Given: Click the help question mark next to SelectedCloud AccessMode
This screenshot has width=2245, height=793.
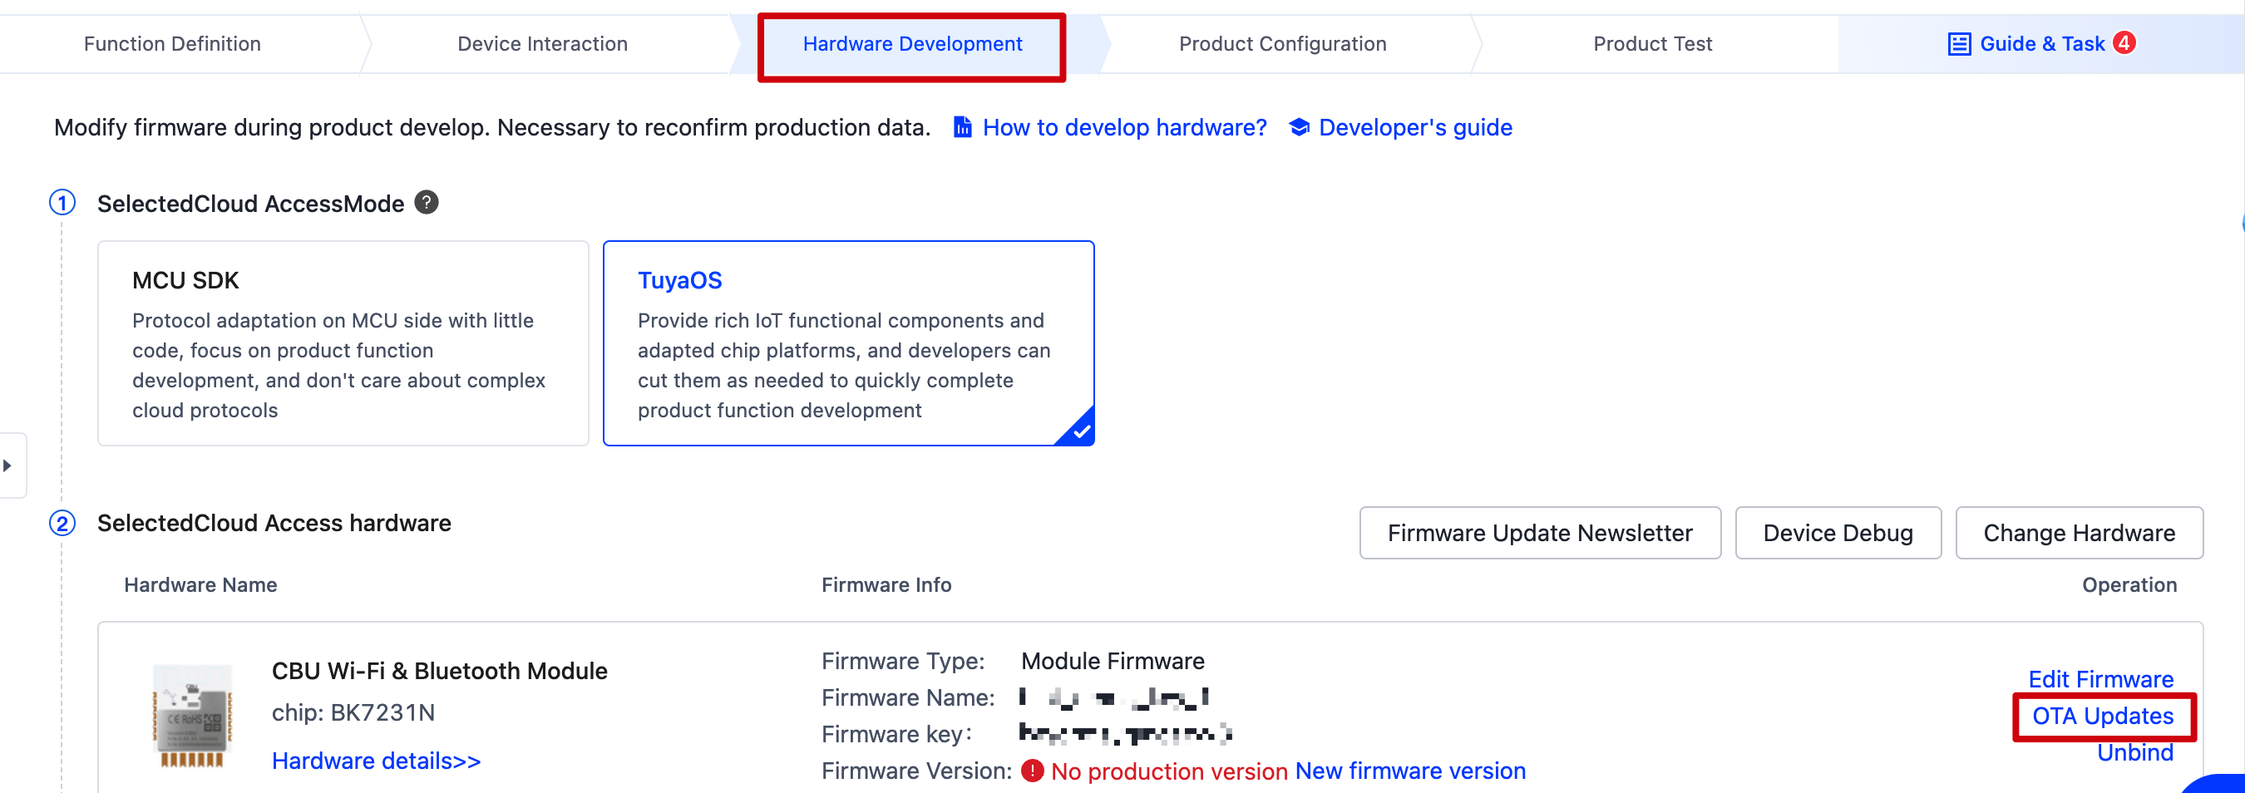Looking at the screenshot, I should [x=427, y=202].
